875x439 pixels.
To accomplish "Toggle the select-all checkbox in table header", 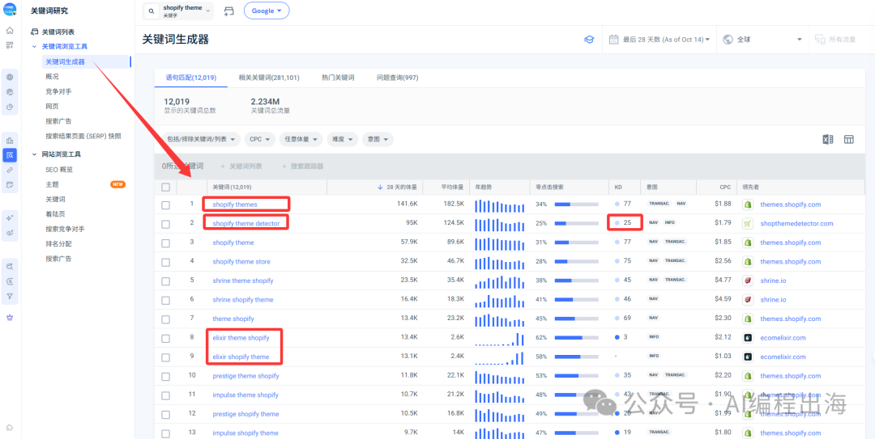I will point(165,188).
